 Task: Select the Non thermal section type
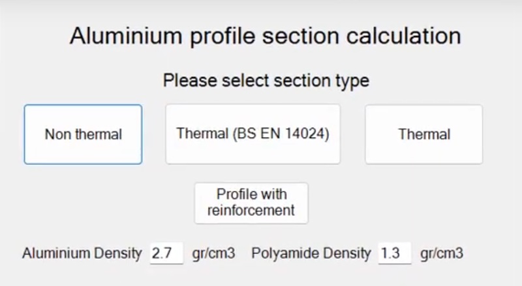click(x=83, y=134)
